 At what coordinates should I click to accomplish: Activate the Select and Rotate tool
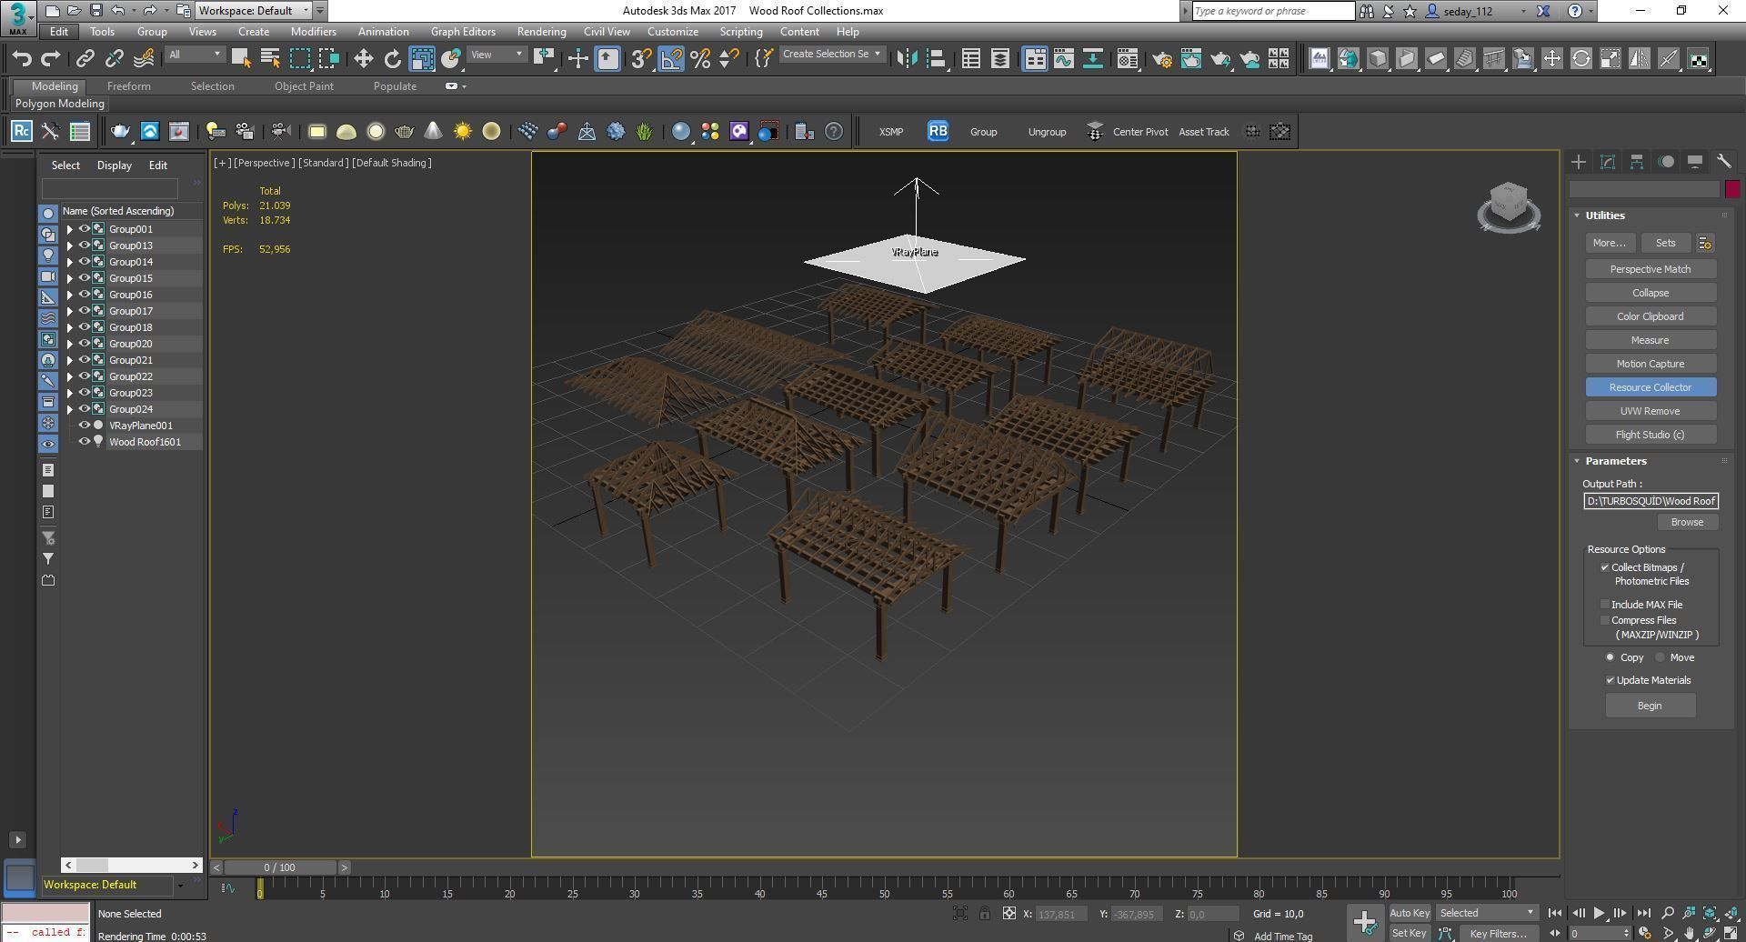point(392,59)
